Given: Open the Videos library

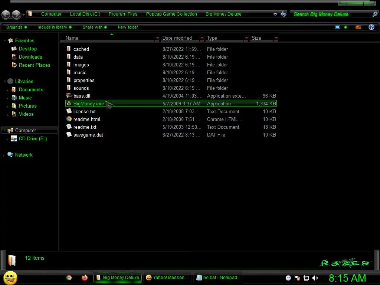Looking at the screenshot, I should pos(26,114).
